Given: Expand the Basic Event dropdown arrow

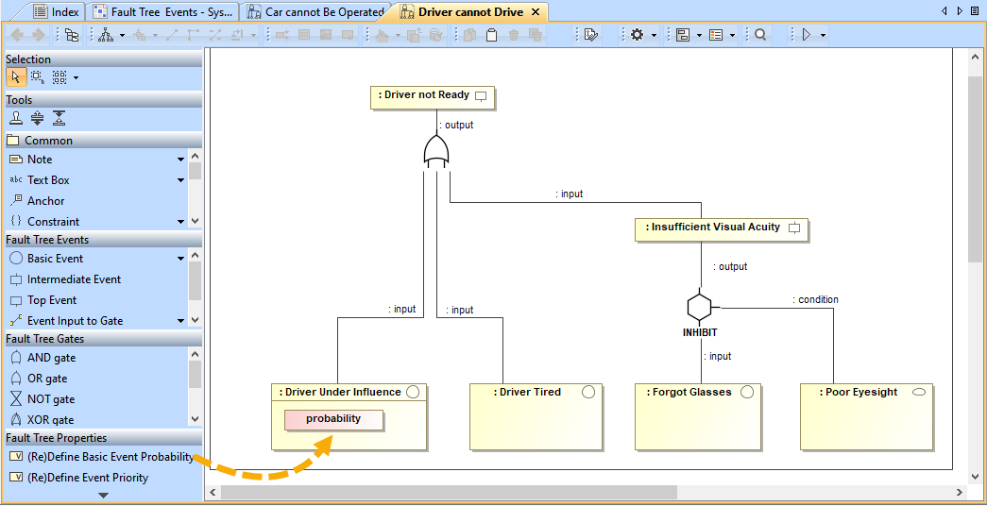Looking at the screenshot, I should [x=181, y=259].
